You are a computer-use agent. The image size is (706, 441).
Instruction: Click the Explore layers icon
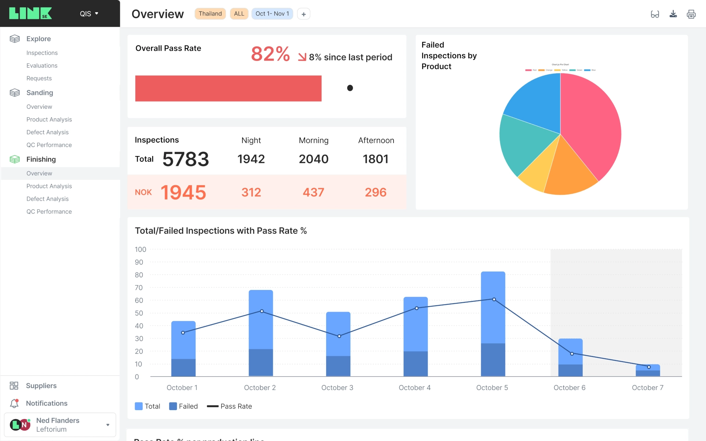point(15,39)
